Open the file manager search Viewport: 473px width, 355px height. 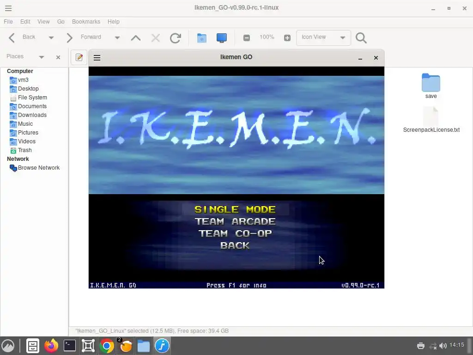(361, 38)
